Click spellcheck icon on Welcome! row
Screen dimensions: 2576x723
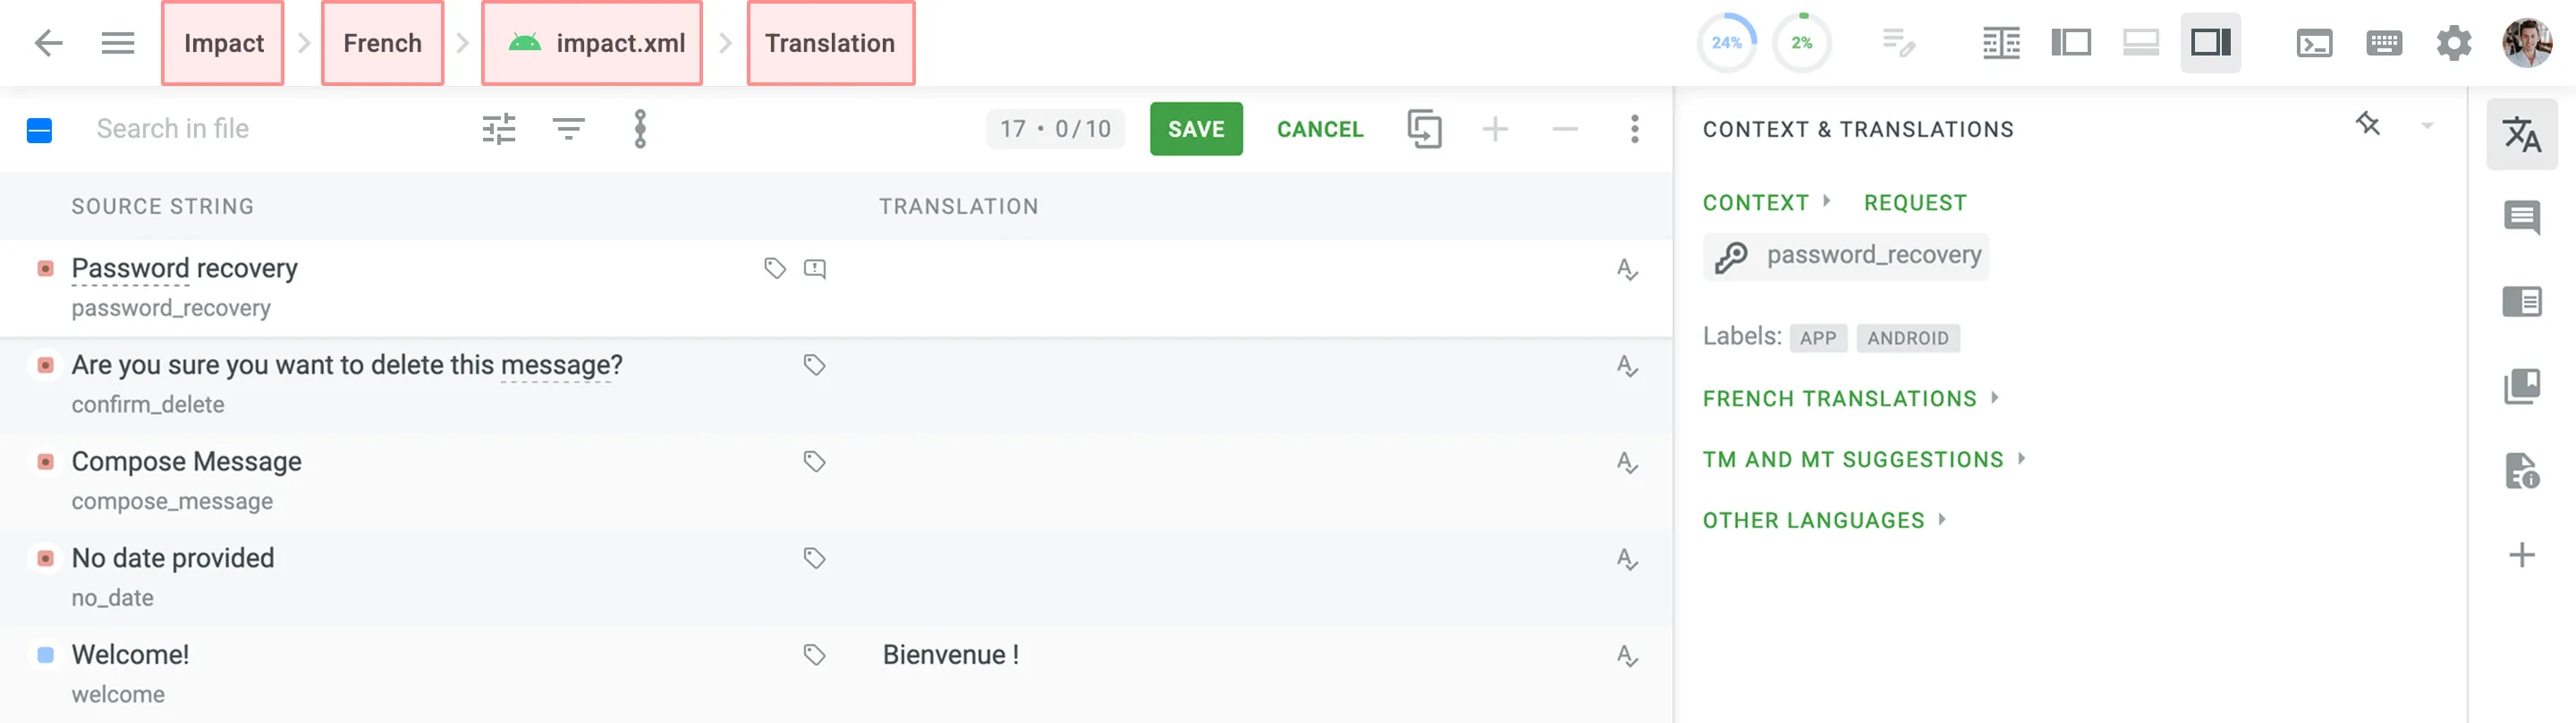tap(1627, 656)
